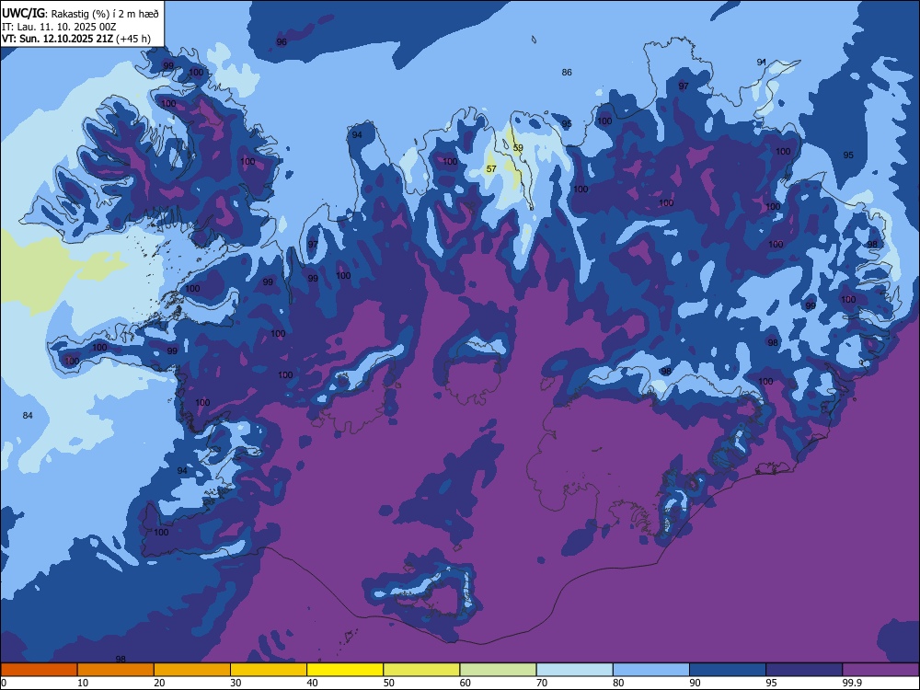Click the valid time 'VT: Sun. 12.10.2025 21Z'
This screenshot has width=920, height=690.
57,39
